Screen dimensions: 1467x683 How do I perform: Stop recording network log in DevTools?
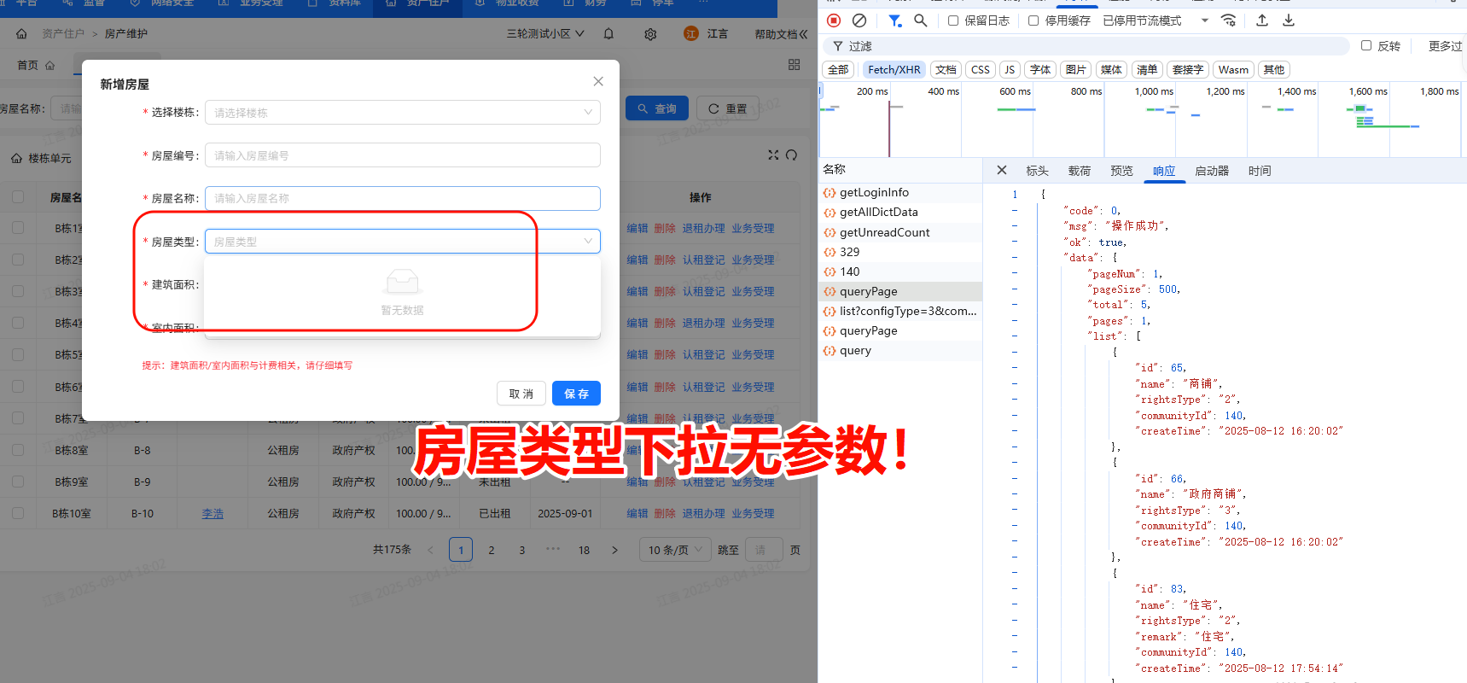(x=834, y=20)
